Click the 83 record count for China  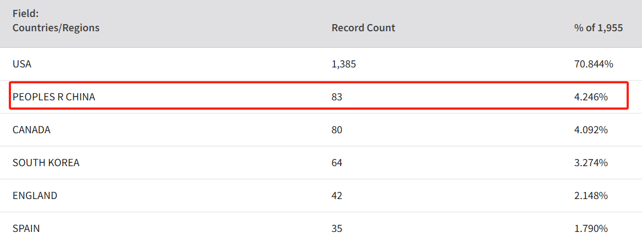(x=337, y=97)
